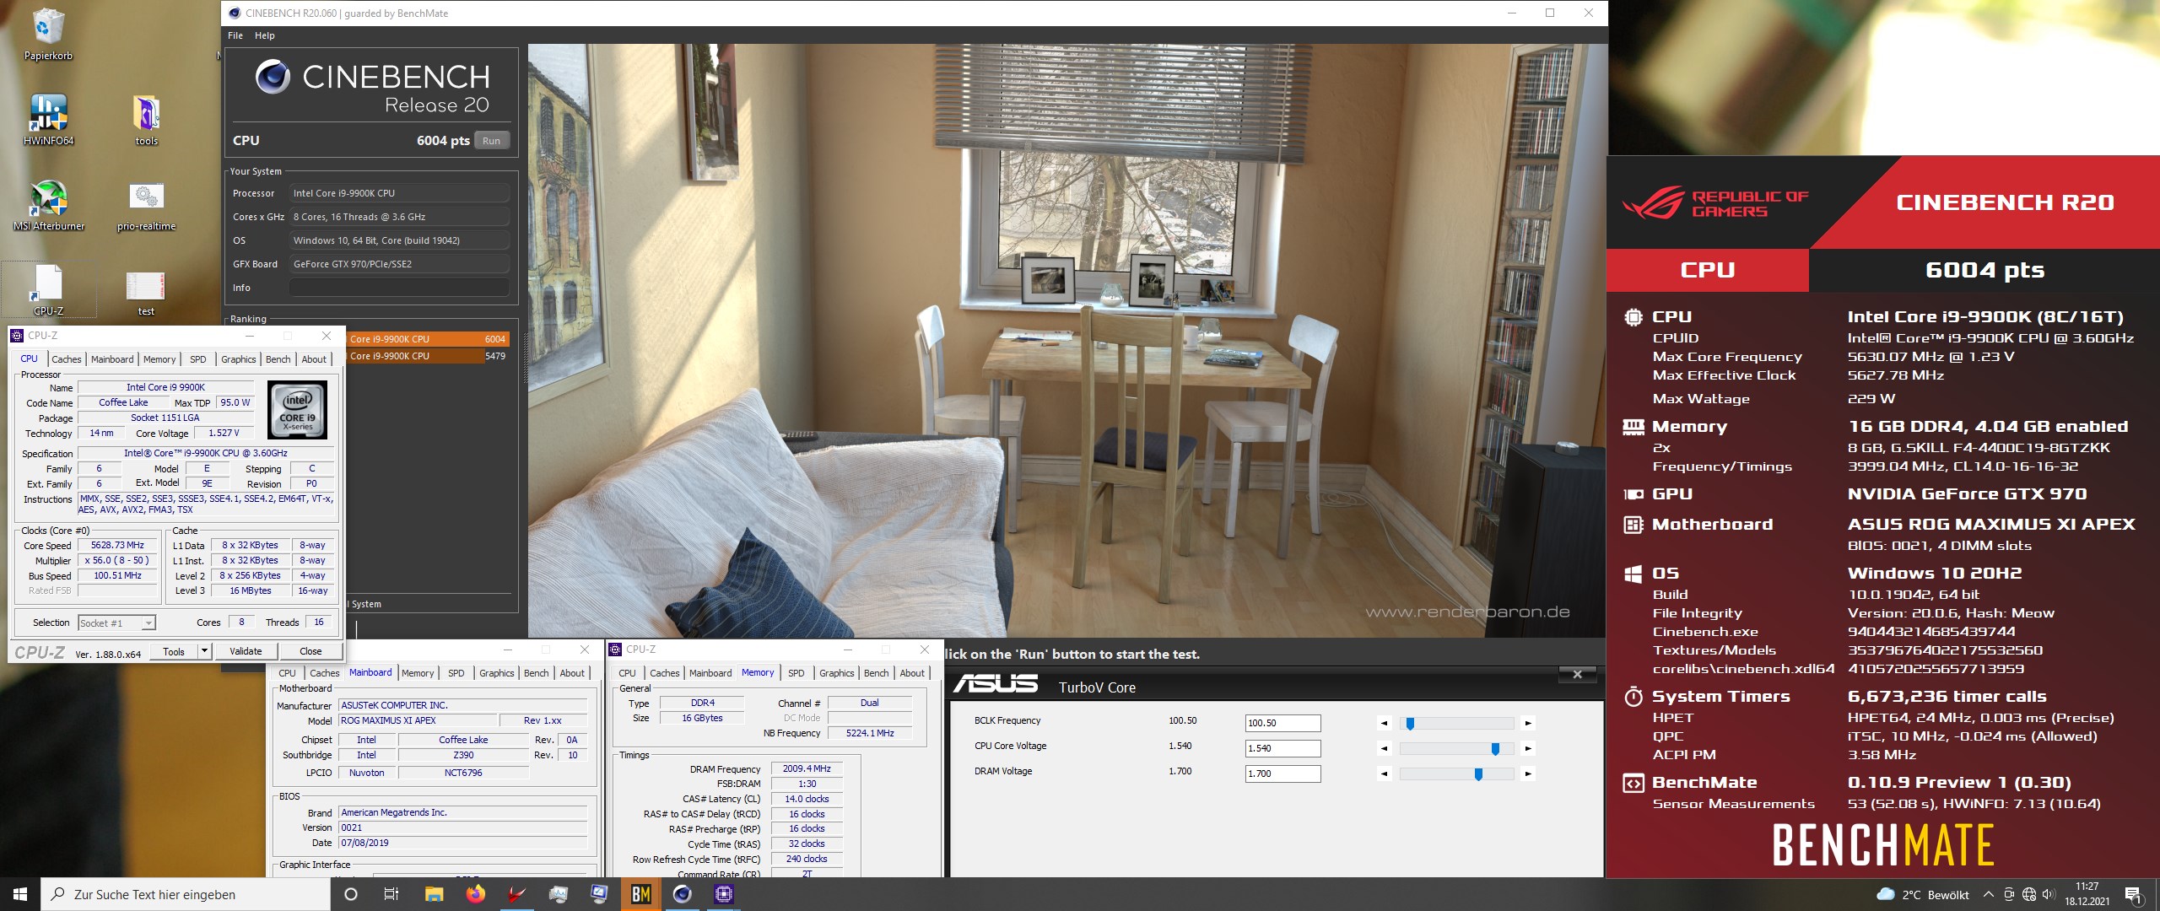Switch to BenchMate in the taskbar
The image size is (2160, 911).
click(640, 894)
